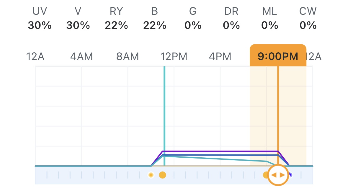Select the V channel 30% value
The width and height of the screenshot is (348, 195).
coord(78,26)
